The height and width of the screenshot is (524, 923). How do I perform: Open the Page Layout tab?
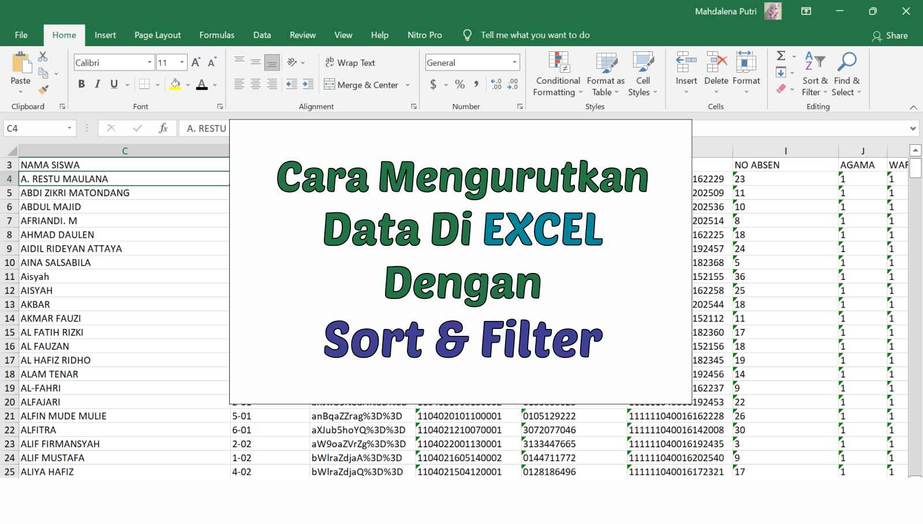pyautogui.click(x=158, y=35)
